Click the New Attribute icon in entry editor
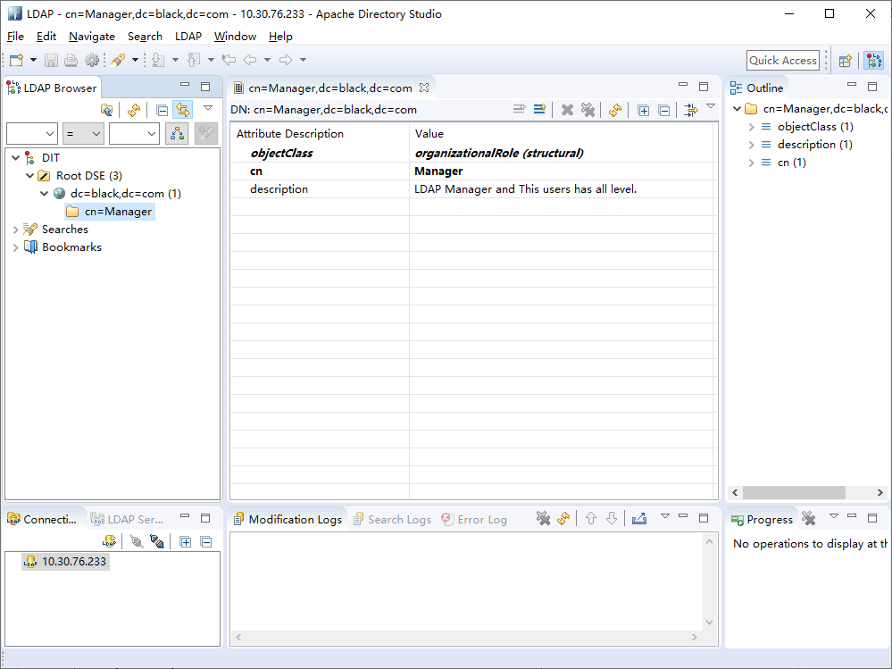The height and width of the screenshot is (669, 892). coord(539,109)
